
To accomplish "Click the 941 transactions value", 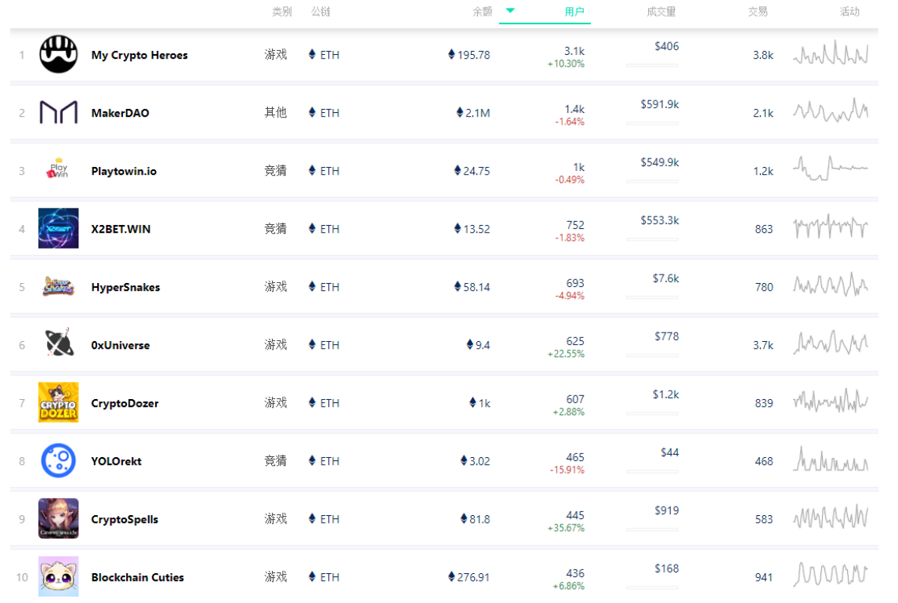I will point(764,577).
